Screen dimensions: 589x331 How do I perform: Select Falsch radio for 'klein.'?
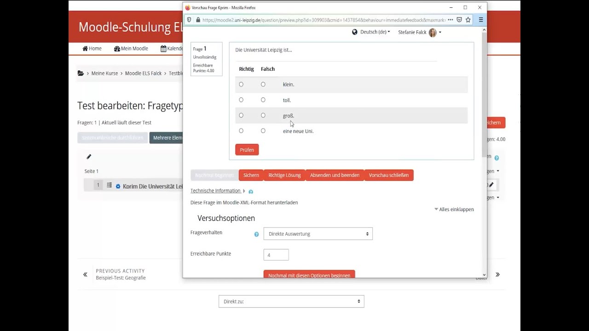point(263,84)
